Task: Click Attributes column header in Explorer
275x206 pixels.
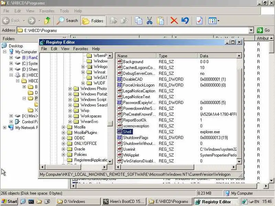Action: click(262, 38)
